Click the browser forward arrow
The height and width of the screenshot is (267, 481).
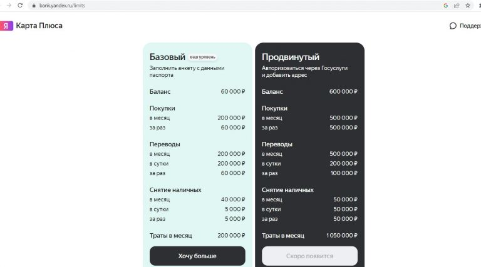(x=8, y=5)
